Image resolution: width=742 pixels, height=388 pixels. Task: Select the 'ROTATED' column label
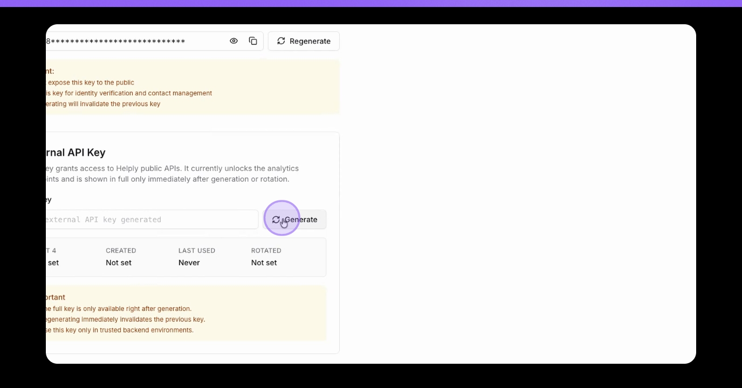[266, 251]
